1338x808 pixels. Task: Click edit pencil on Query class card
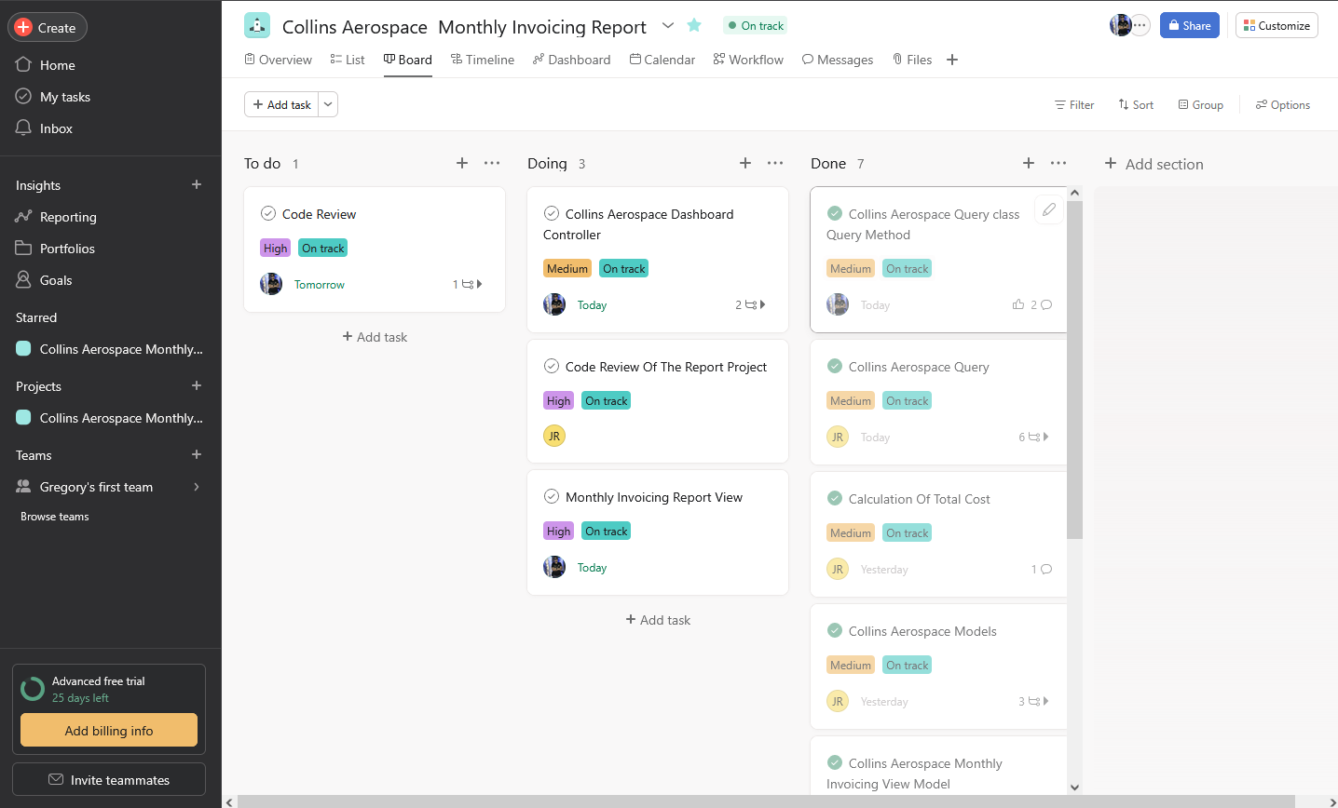1049,209
